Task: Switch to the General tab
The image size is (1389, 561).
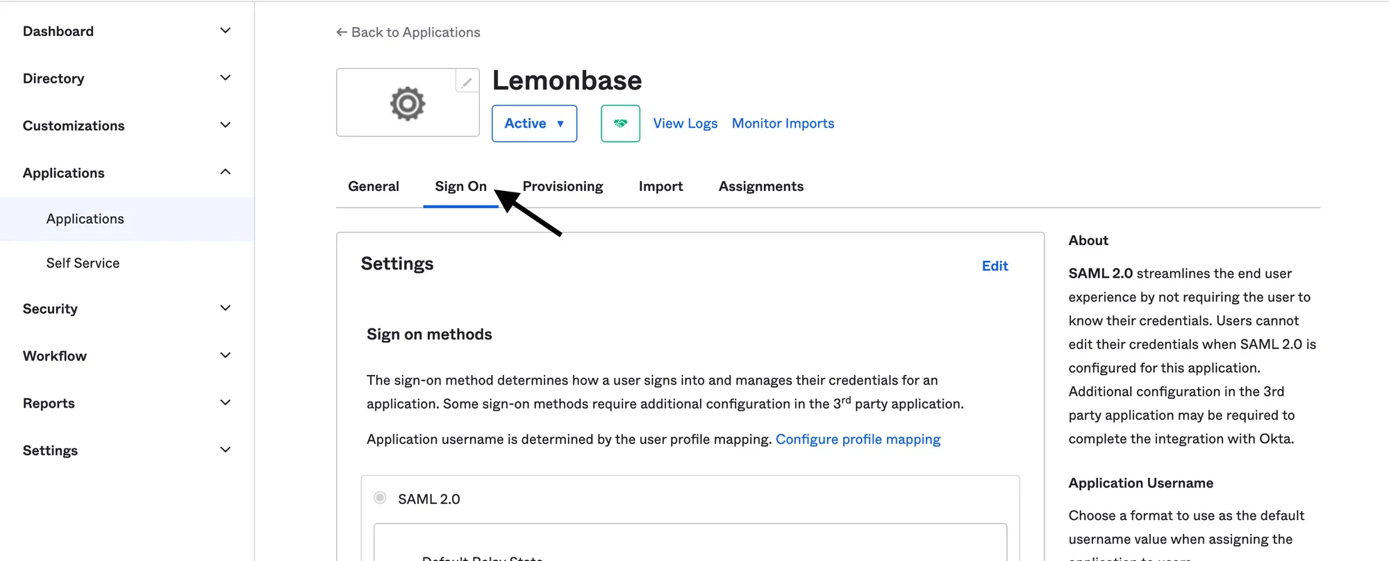Action: (374, 186)
